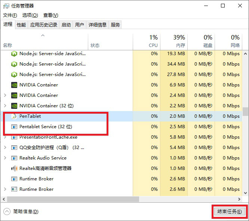
Task: Click the 简略信息(D) link text
Action: click(26, 212)
